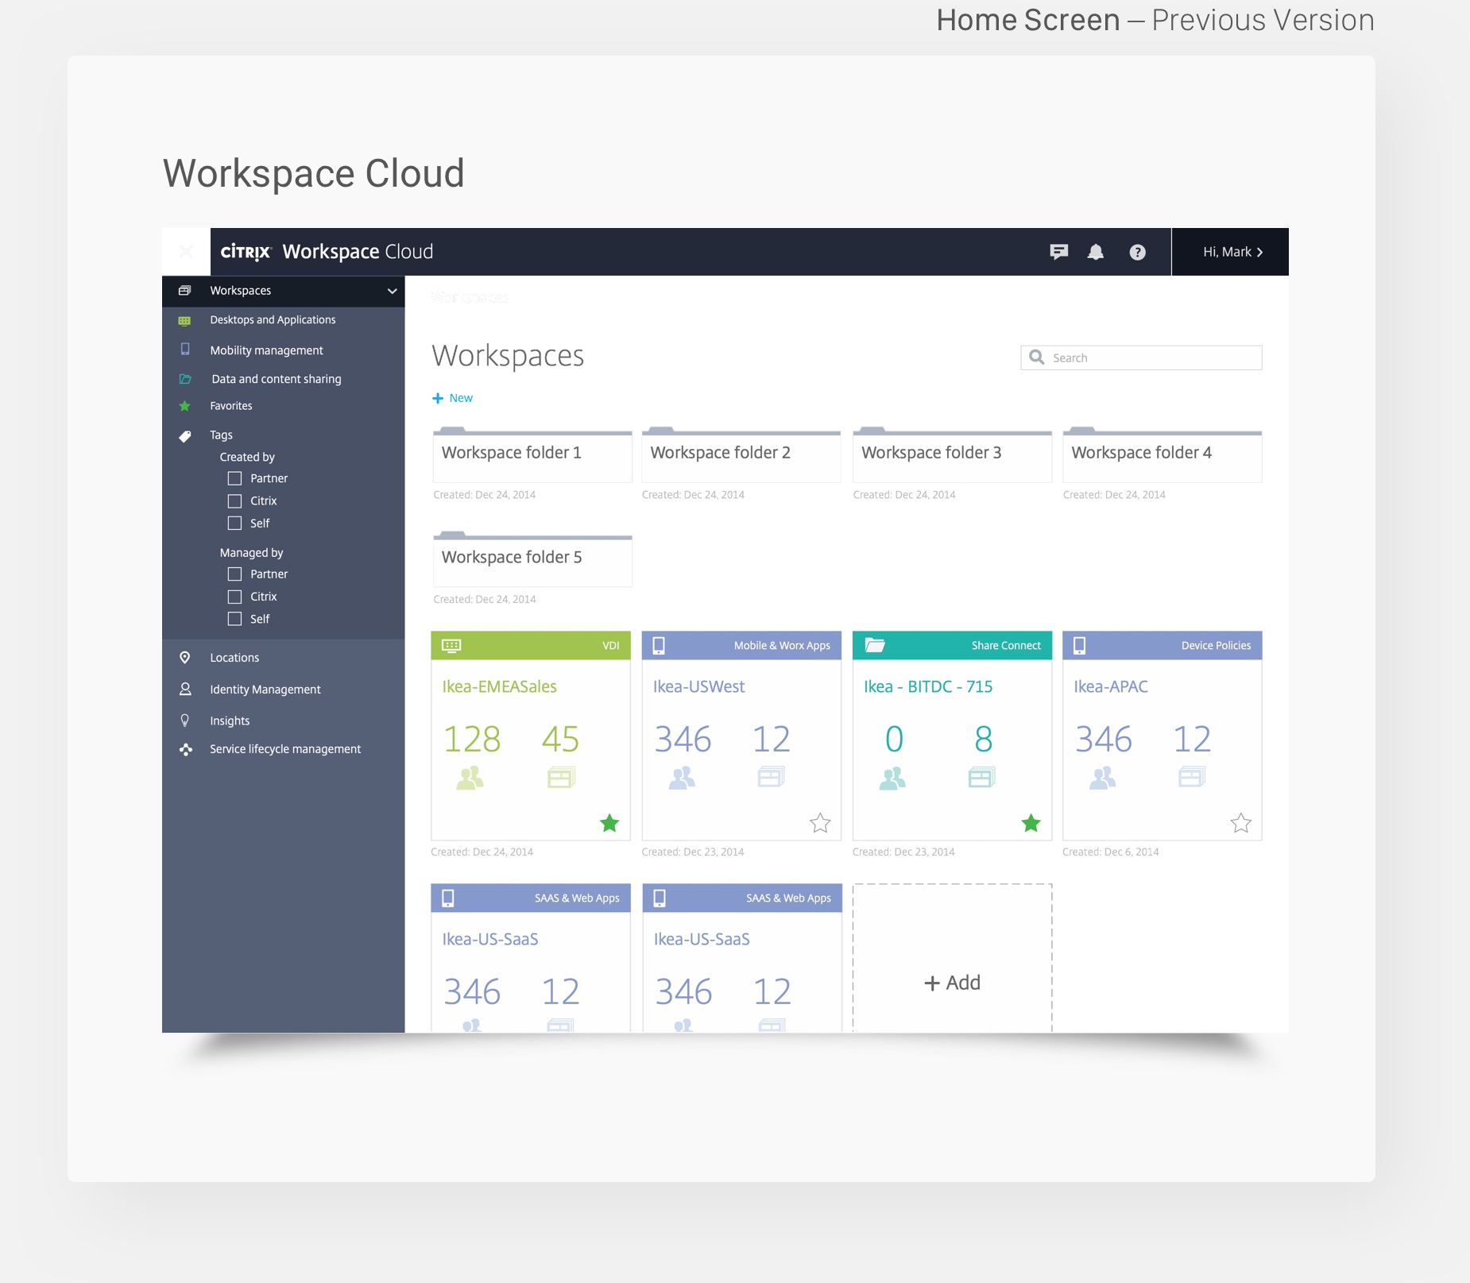Open the chat messages icon
Screen dimensions: 1470x1283
(x=1058, y=252)
